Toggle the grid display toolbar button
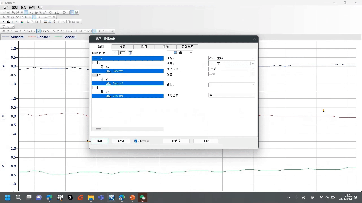 [x=26, y=12]
